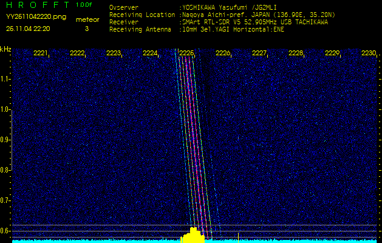
Task: Click the 2225 time axis marker
Action: click(186, 53)
